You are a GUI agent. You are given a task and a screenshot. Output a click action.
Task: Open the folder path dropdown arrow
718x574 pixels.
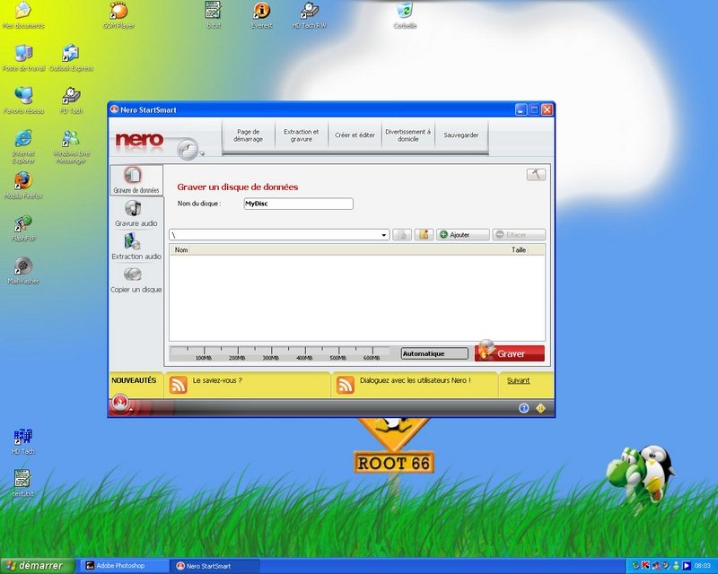384,235
